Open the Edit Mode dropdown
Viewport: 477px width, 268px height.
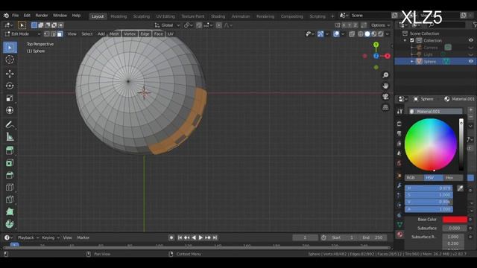pyautogui.click(x=22, y=34)
